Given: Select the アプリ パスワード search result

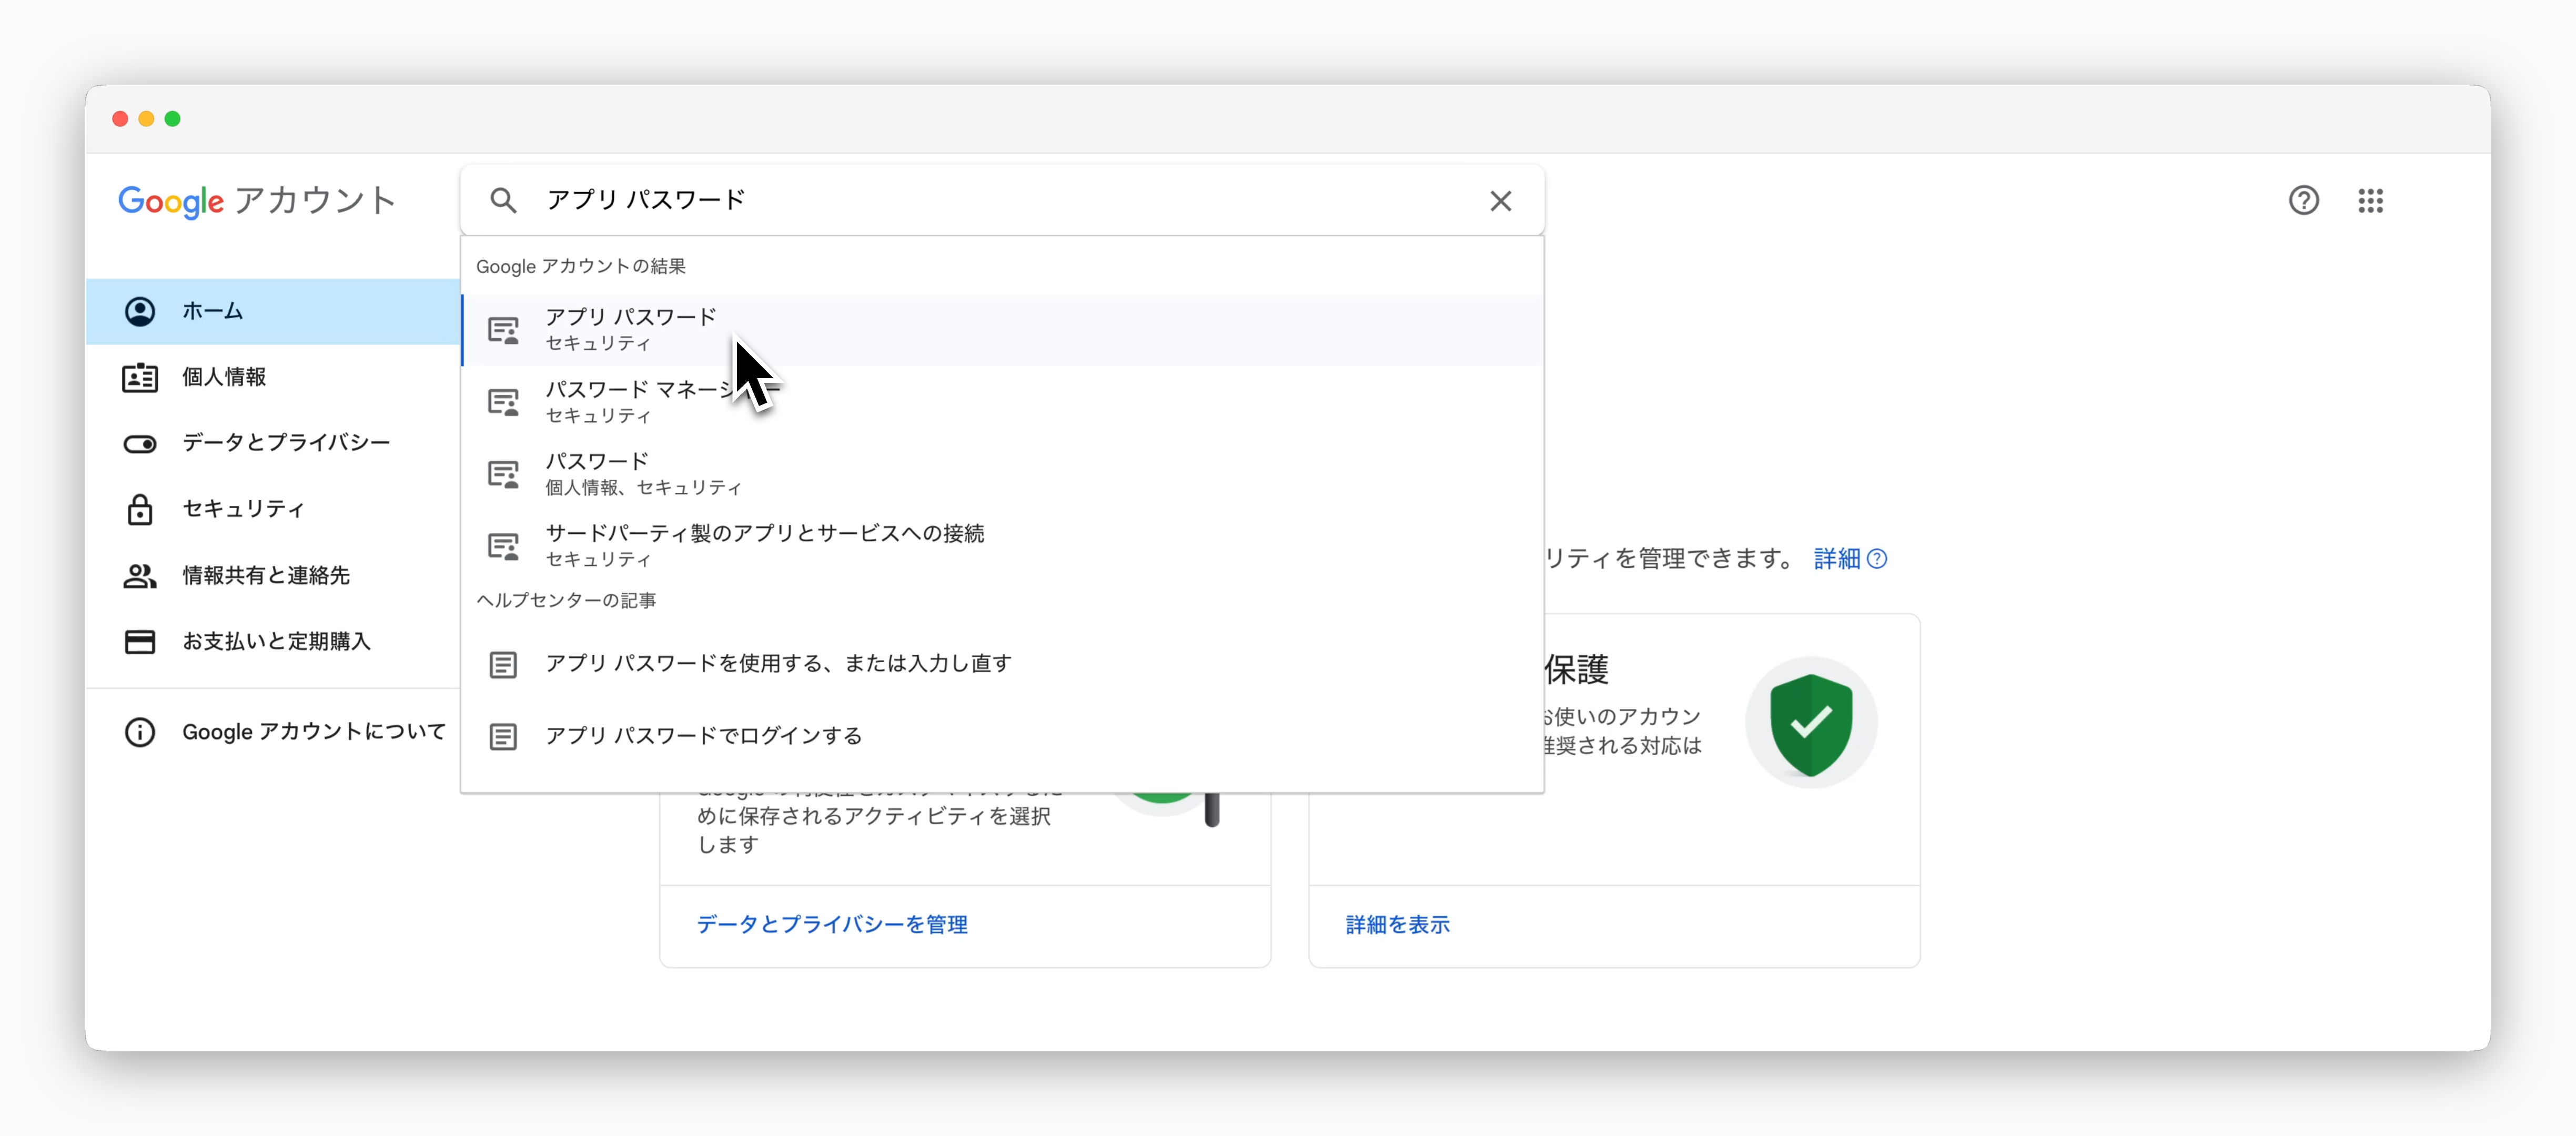Looking at the screenshot, I should point(1002,330).
